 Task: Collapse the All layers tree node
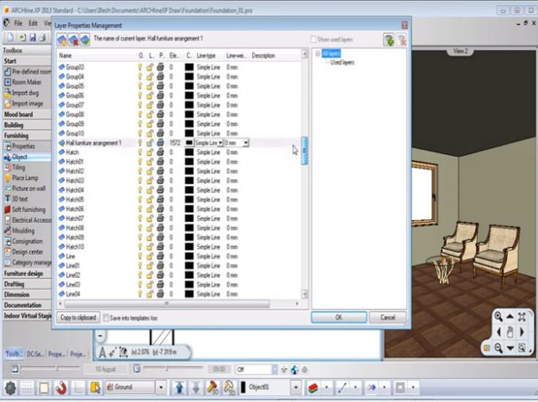[318, 53]
